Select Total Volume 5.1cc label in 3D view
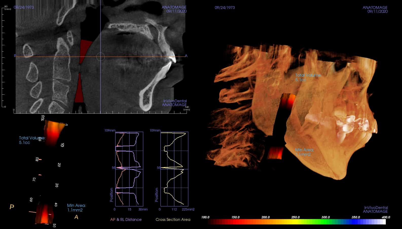Viewport: 402px width, 229px height. pos(308,77)
